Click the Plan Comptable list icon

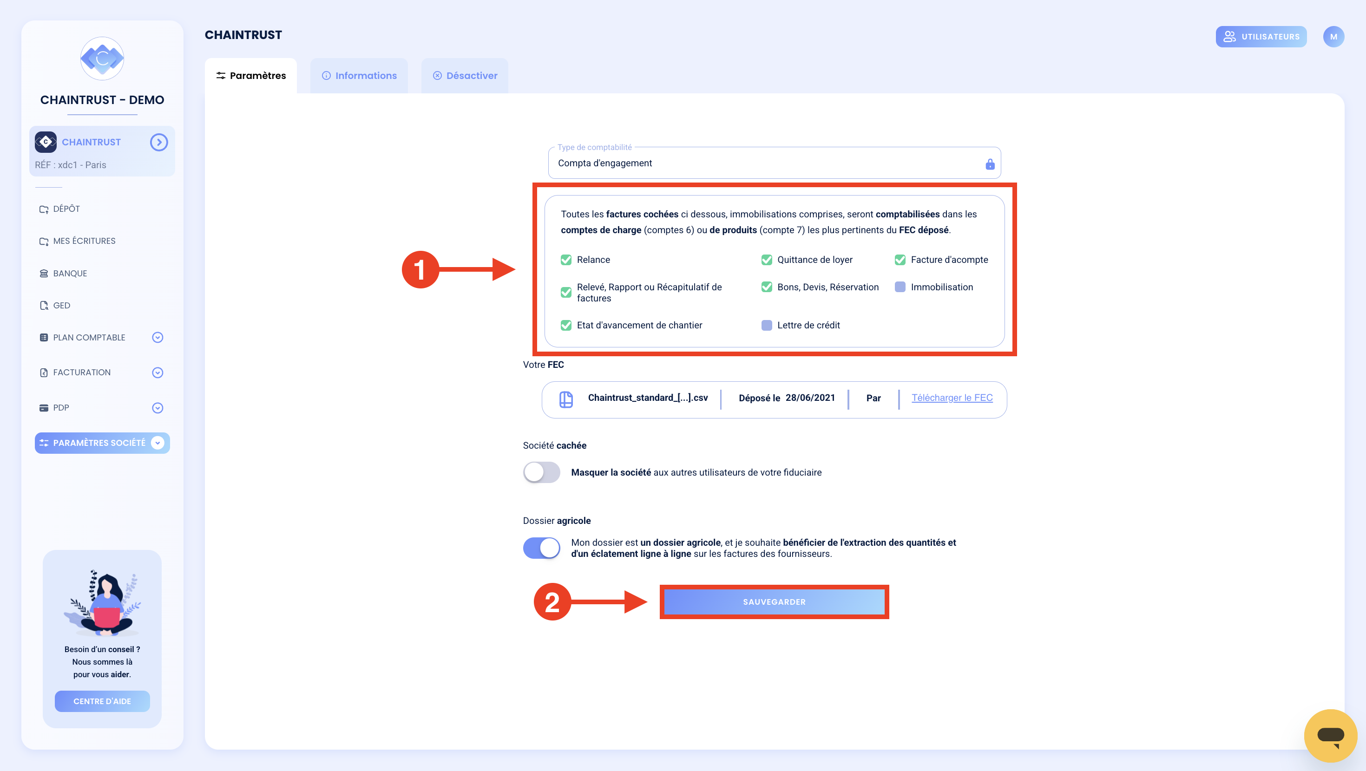44,337
